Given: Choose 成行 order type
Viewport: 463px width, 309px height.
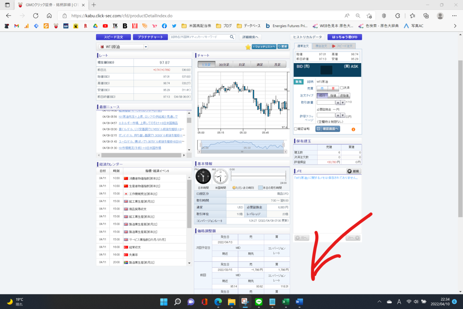Looking at the screenshot, I should [x=322, y=95].
